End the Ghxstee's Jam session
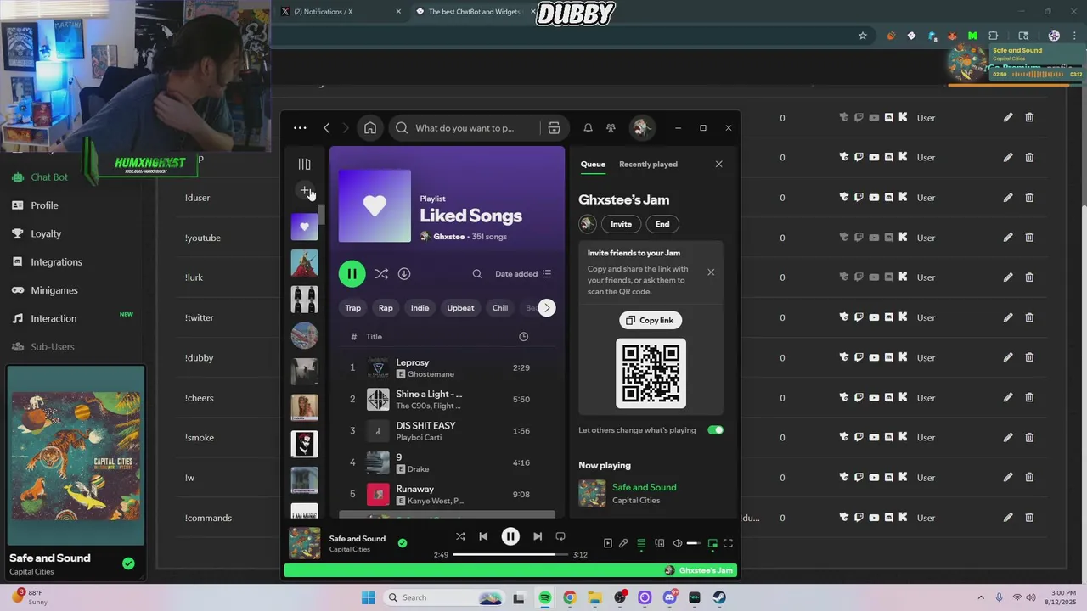 click(662, 224)
